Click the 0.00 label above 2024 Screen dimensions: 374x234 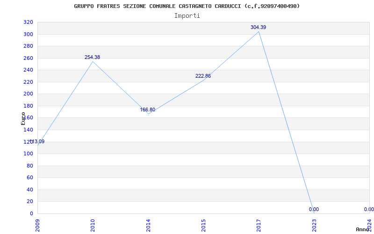(x=369, y=209)
